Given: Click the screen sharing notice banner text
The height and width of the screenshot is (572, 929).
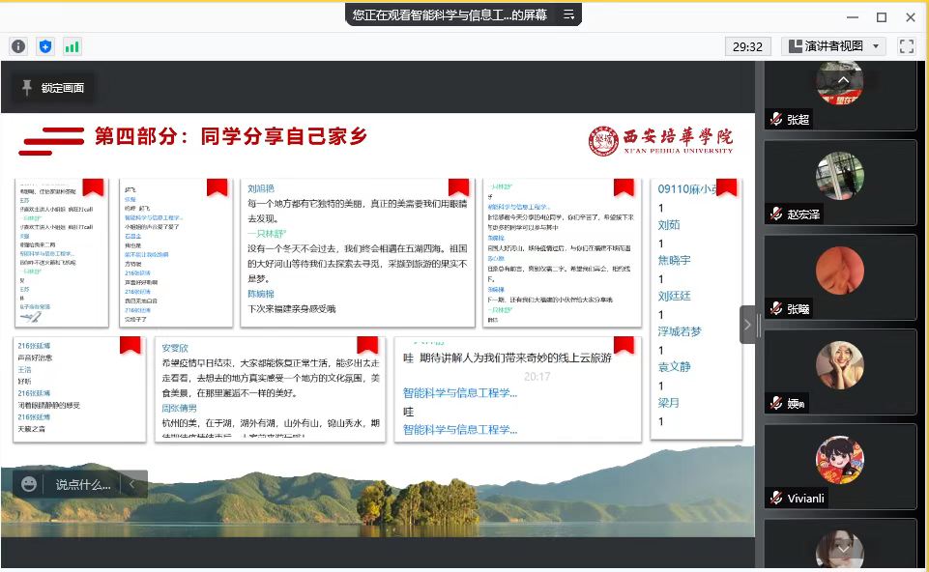Looking at the screenshot, I should click(450, 14).
